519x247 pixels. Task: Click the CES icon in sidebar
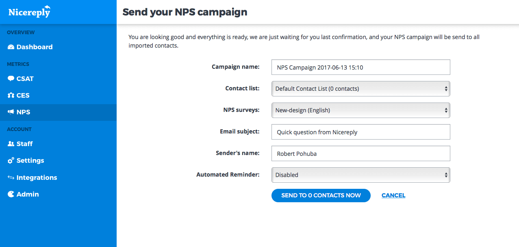coord(11,95)
